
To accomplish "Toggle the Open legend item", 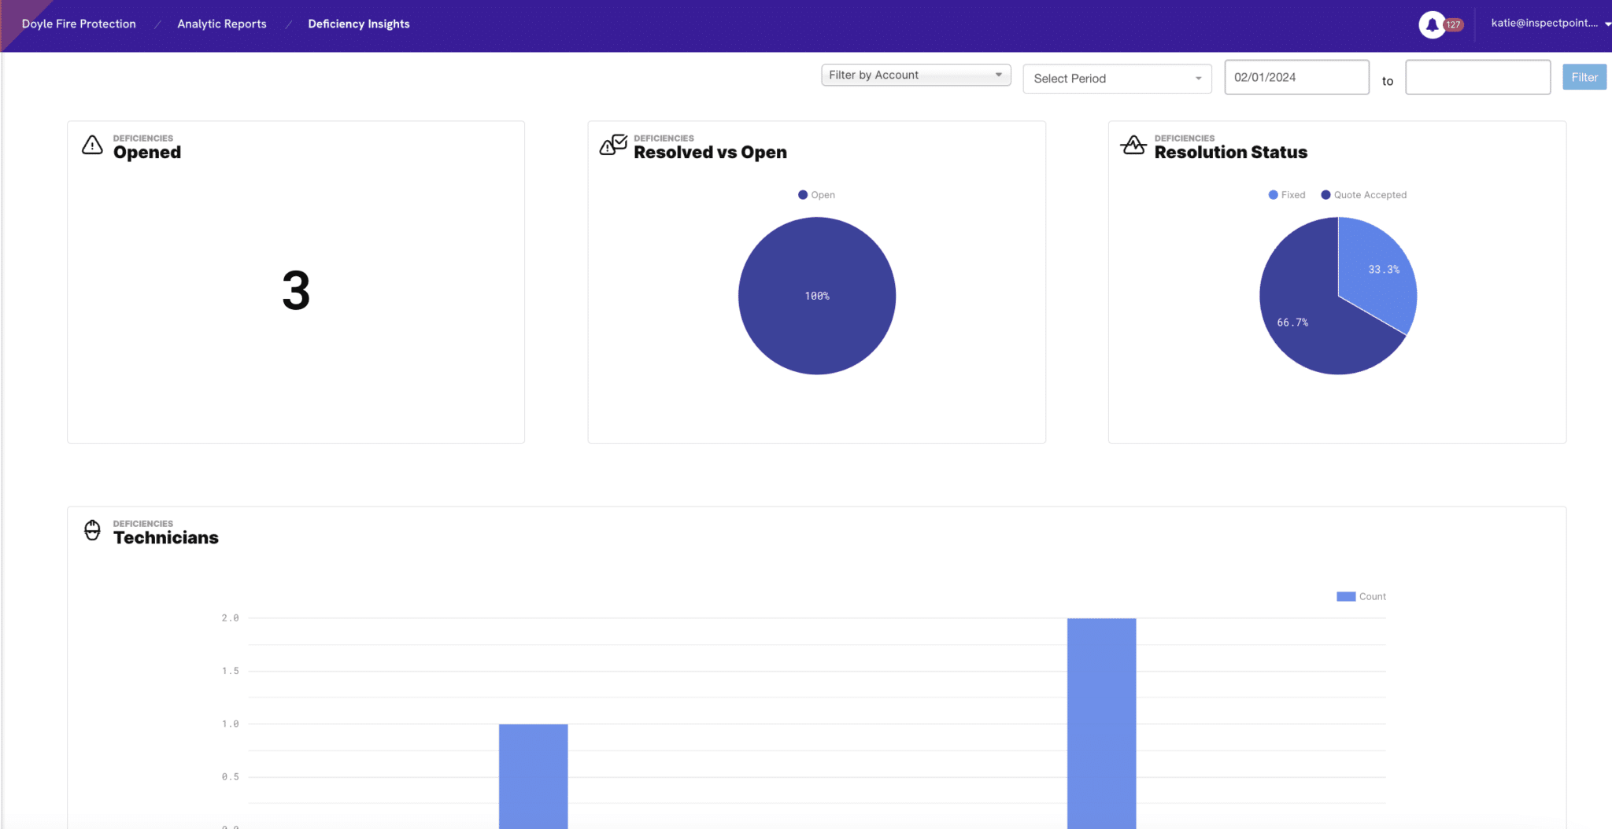I will click(816, 195).
